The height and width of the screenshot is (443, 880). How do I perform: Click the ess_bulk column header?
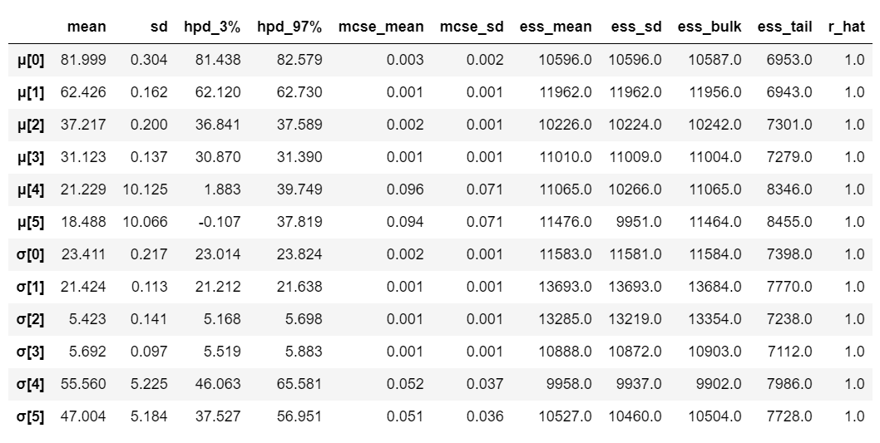710,27
